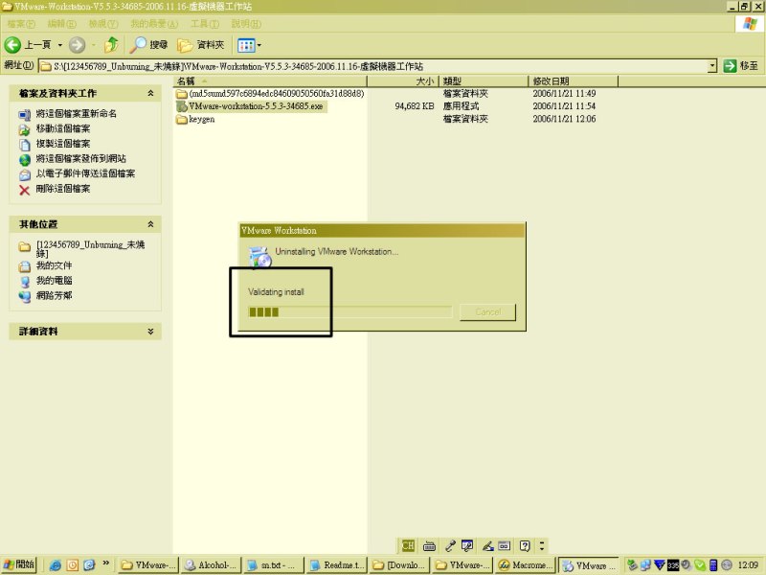Click the 94,682 KB size cell
Image resolution: width=766 pixels, height=575 pixels.
point(415,106)
